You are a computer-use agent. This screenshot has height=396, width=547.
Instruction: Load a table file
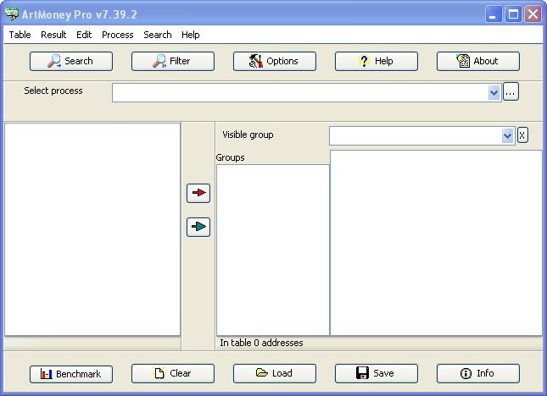275,373
